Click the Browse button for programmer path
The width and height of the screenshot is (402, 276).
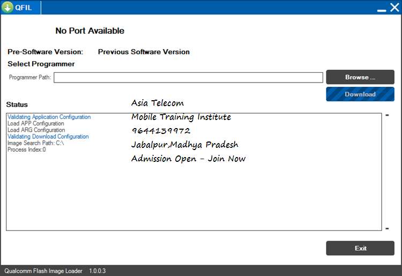360,77
